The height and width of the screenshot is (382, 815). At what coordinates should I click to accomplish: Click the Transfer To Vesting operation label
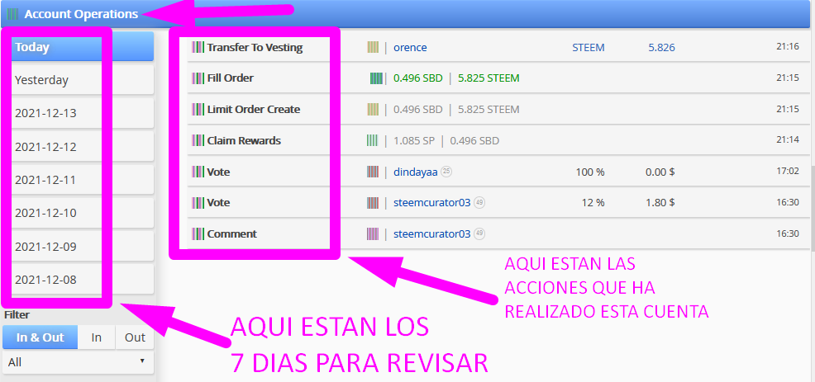click(255, 47)
